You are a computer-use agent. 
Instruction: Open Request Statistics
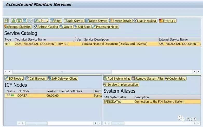coord(18,27)
